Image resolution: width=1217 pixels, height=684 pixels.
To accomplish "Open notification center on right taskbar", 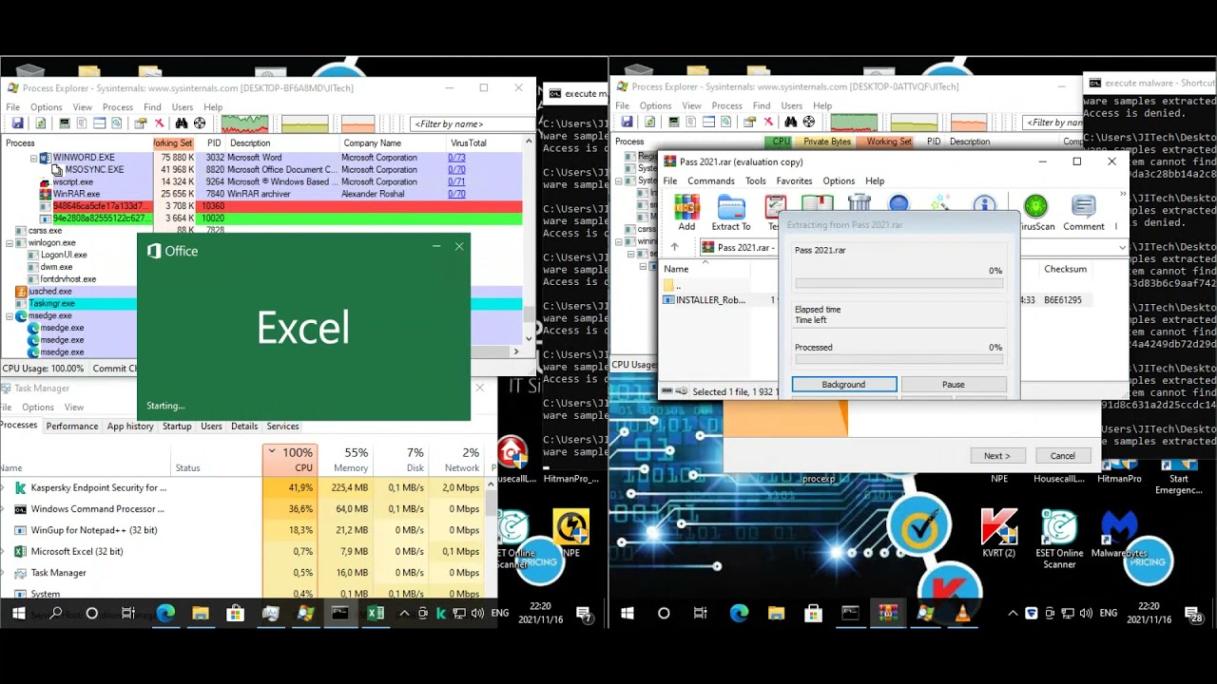I will tap(1196, 616).
